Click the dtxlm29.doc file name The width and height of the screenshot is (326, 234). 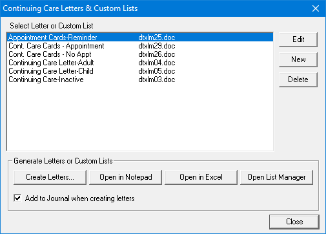point(157,46)
